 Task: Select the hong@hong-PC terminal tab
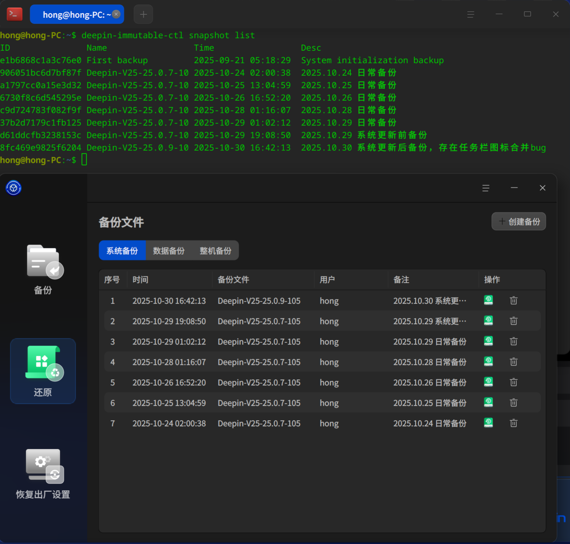(x=77, y=14)
